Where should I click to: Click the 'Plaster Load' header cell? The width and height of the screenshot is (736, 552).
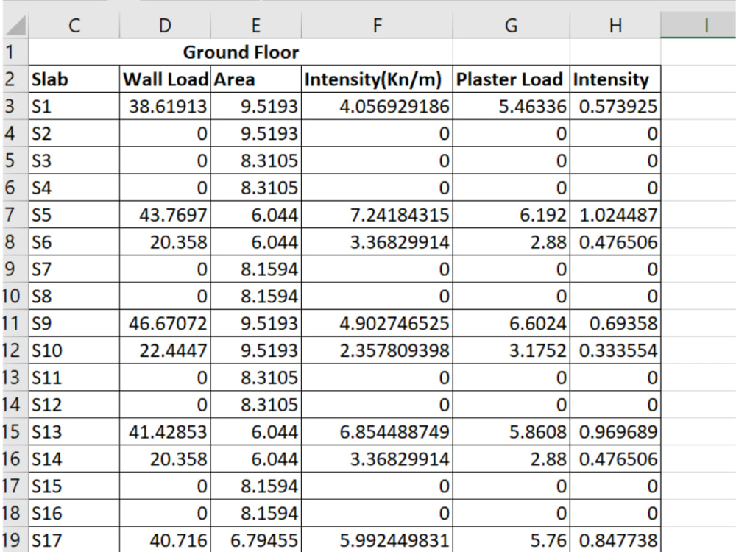pyautogui.click(x=512, y=79)
